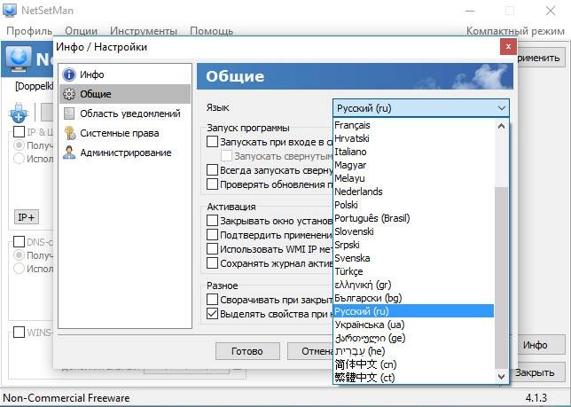Choose Українська (ua) language
The height and width of the screenshot is (407, 571).
(x=414, y=325)
